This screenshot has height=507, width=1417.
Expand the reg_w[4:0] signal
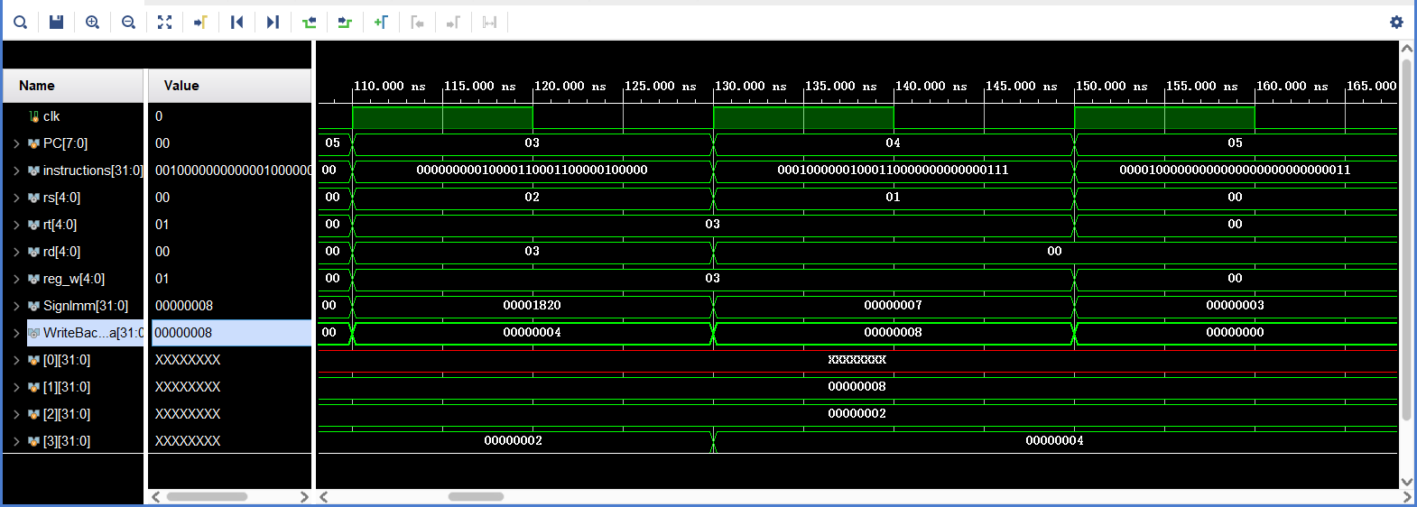[x=16, y=279]
